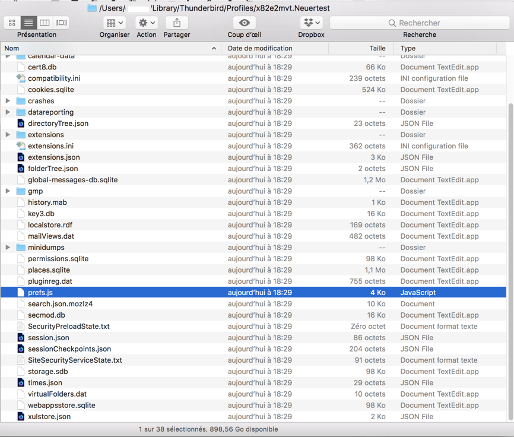Expand the gmp folder
The image size is (514, 437).
pyautogui.click(x=8, y=191)
